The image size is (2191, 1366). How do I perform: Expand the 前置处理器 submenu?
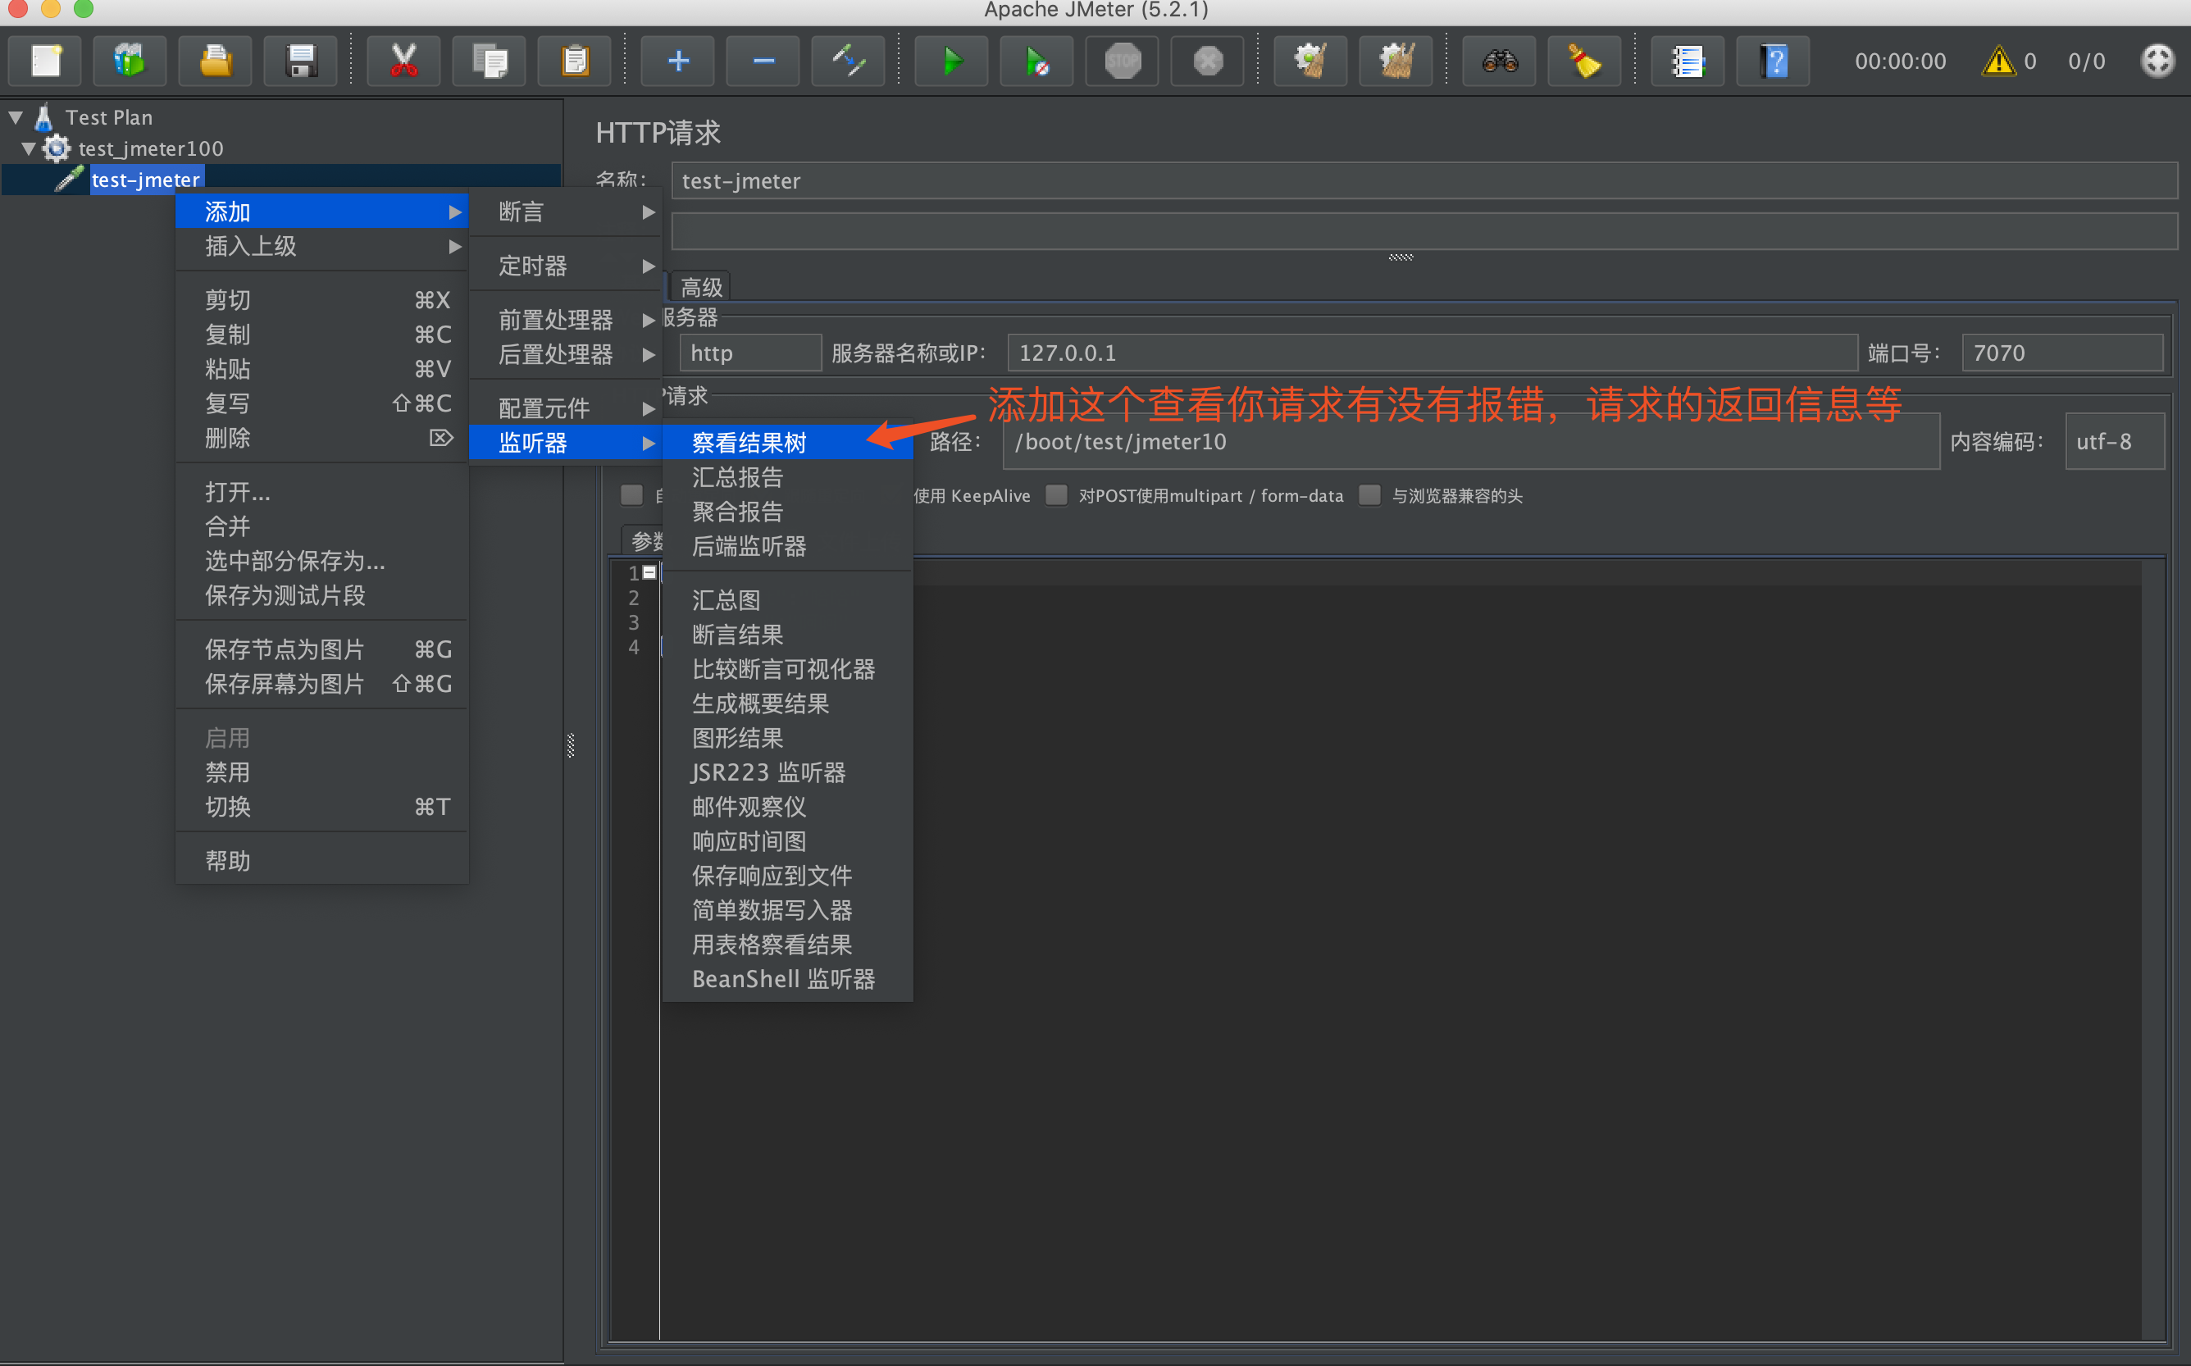click(567, 319)
